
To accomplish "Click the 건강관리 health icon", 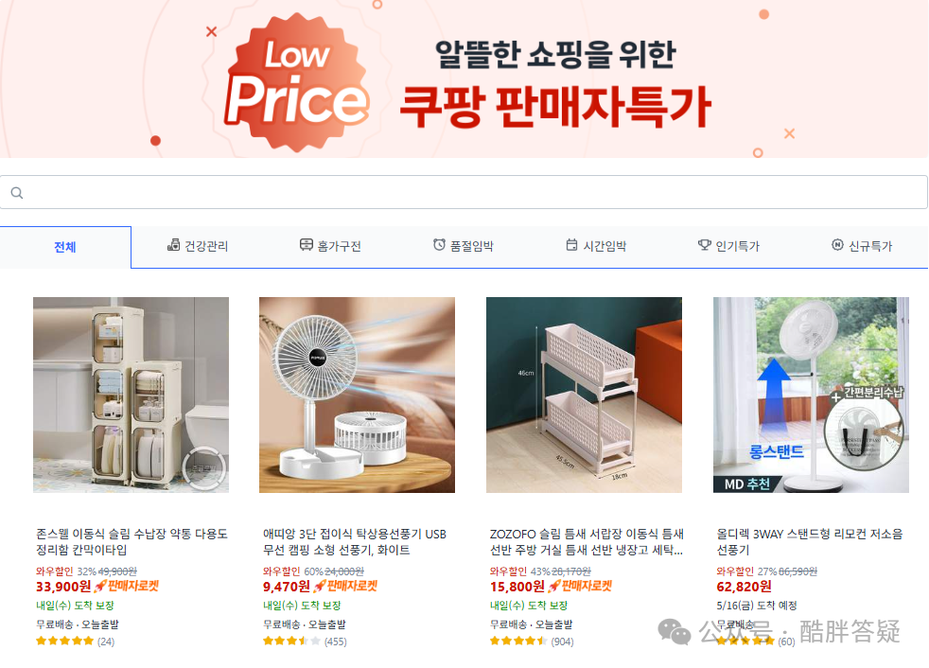I will [x=173, y=245].
